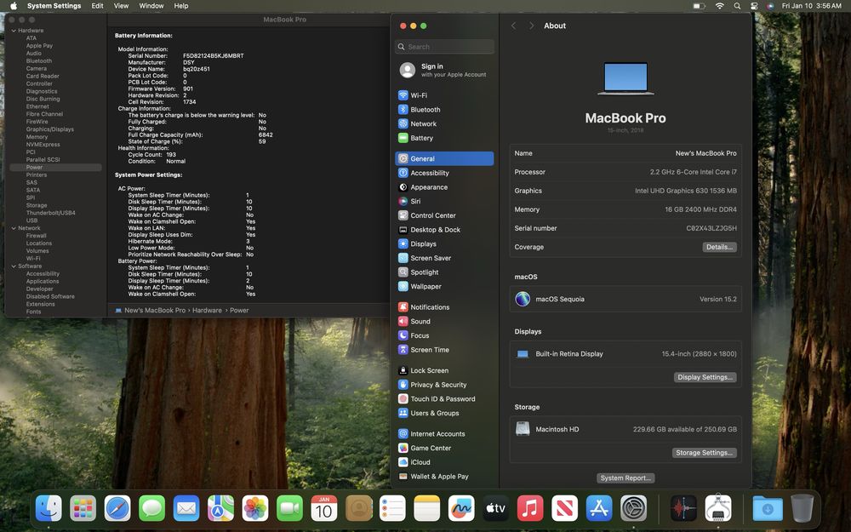This screenshot has height=532, width=851.
Task: Click Storage Settings button
Action: (704, 453)
